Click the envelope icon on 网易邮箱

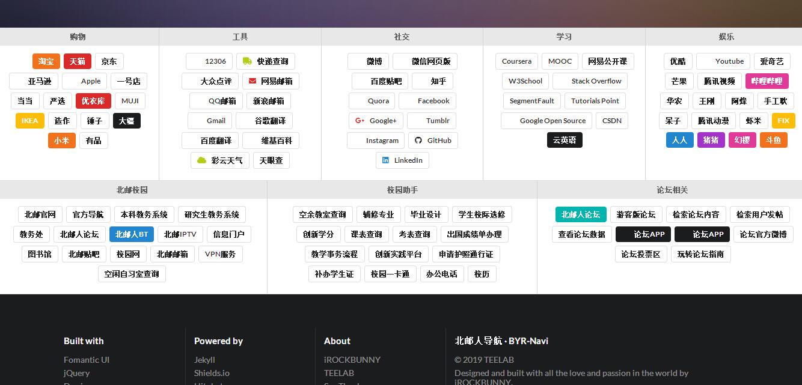point(253,81)
